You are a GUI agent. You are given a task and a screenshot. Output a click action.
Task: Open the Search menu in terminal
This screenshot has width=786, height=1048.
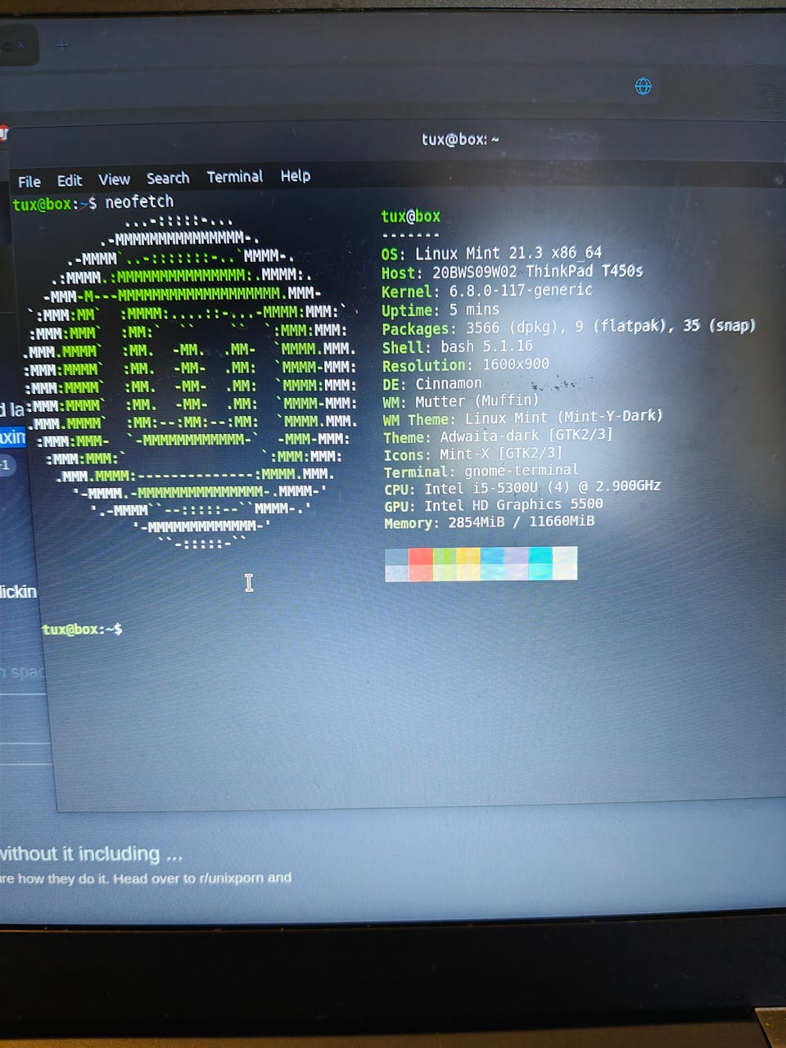point(168,178)
